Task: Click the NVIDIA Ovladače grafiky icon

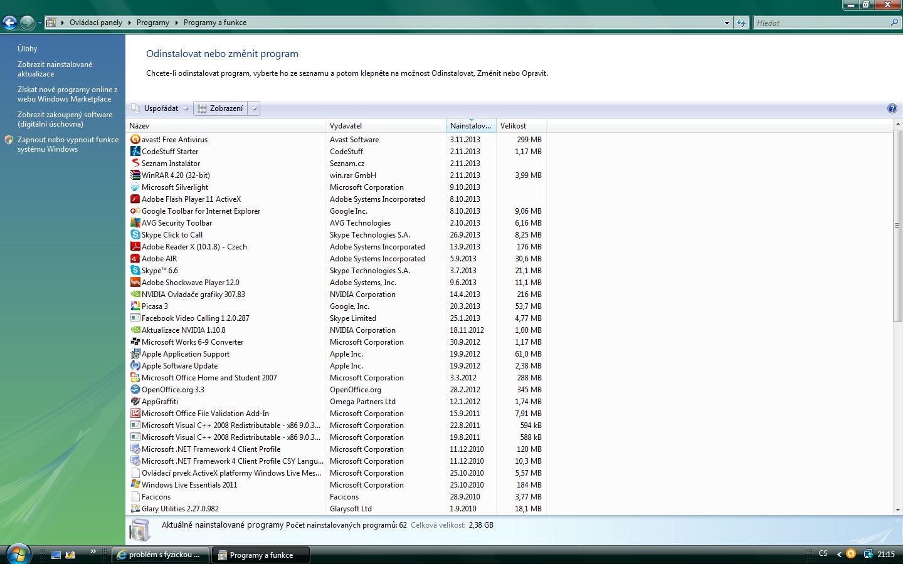Action: [135, 295]
